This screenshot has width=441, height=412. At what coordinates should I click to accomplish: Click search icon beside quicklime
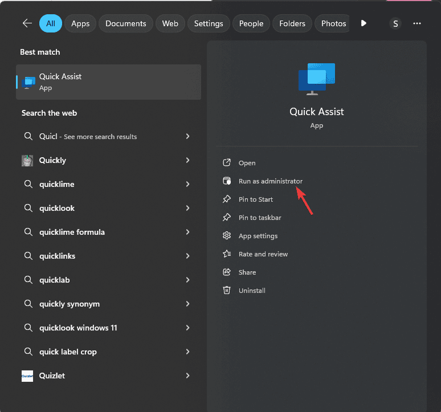point(28,184)
